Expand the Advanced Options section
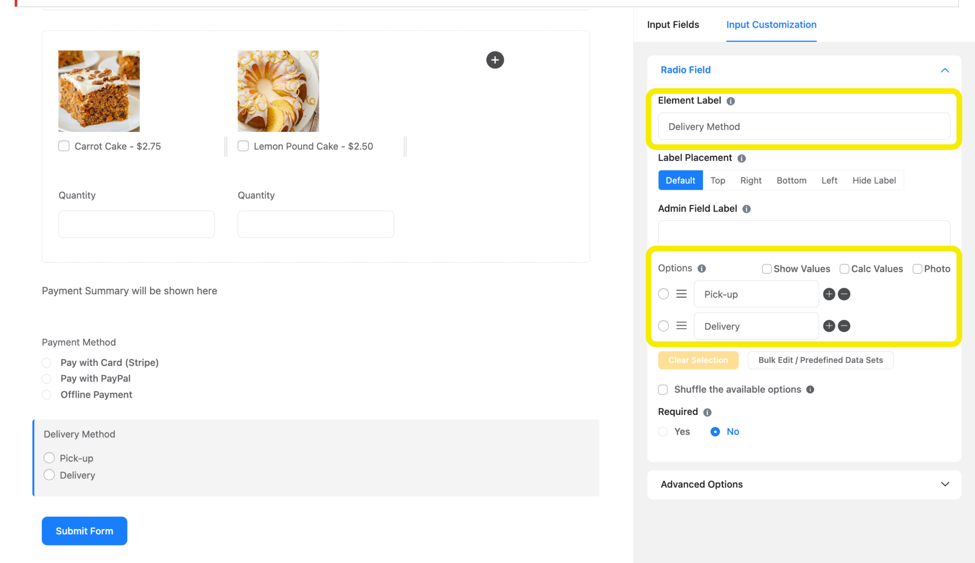975x563 pixels. 944,484
